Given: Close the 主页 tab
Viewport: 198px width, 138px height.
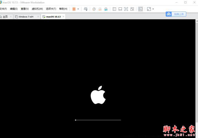Looking at the screenshot, I should coord(11,17).
